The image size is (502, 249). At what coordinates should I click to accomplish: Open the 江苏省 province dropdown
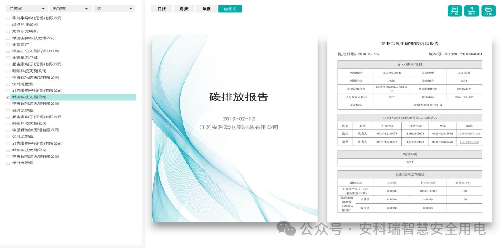pos(27,9)
